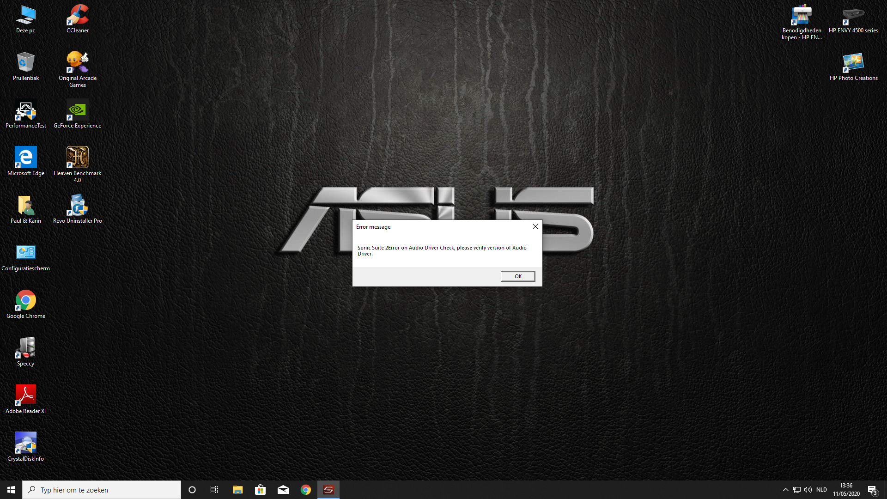887x499 pixels.
Task: Click the PerformanceTest desktop shortcut
Action: tap(26, 114)
